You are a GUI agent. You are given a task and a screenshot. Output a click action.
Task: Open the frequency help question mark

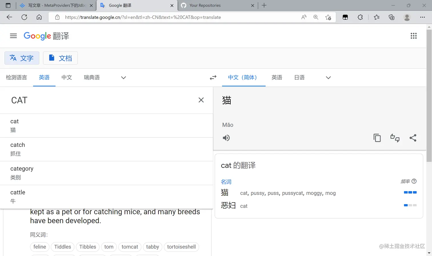(414, 181)
